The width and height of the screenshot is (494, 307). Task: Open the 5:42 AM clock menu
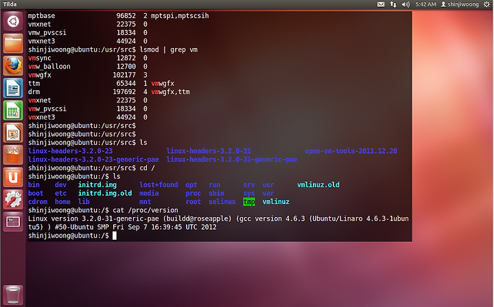[425, 4]
